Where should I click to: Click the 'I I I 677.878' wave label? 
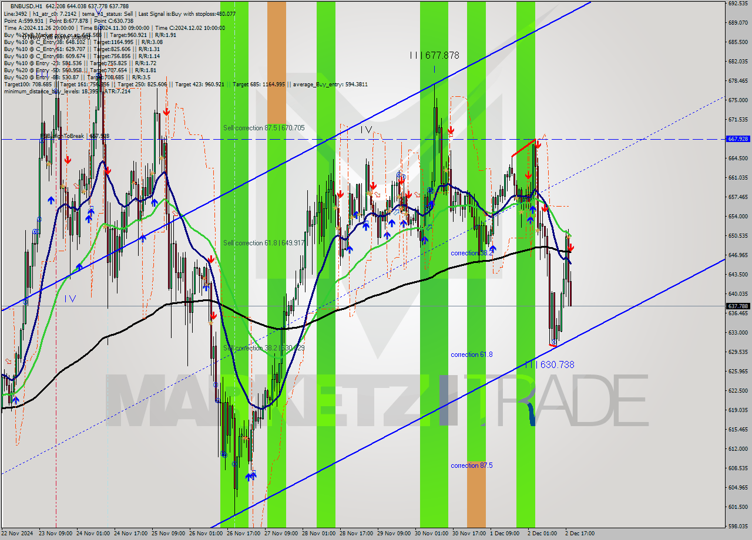point(435,55)
